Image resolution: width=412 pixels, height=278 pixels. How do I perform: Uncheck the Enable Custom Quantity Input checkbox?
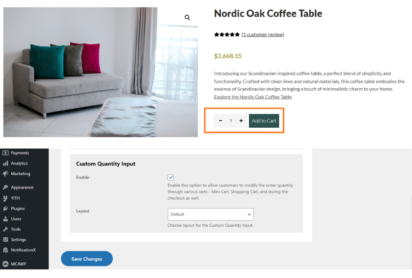171,177
